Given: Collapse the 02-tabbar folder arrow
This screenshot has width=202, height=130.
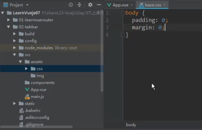Looking at the screenshot, I should pyautogui.click(x=9, y=27).
